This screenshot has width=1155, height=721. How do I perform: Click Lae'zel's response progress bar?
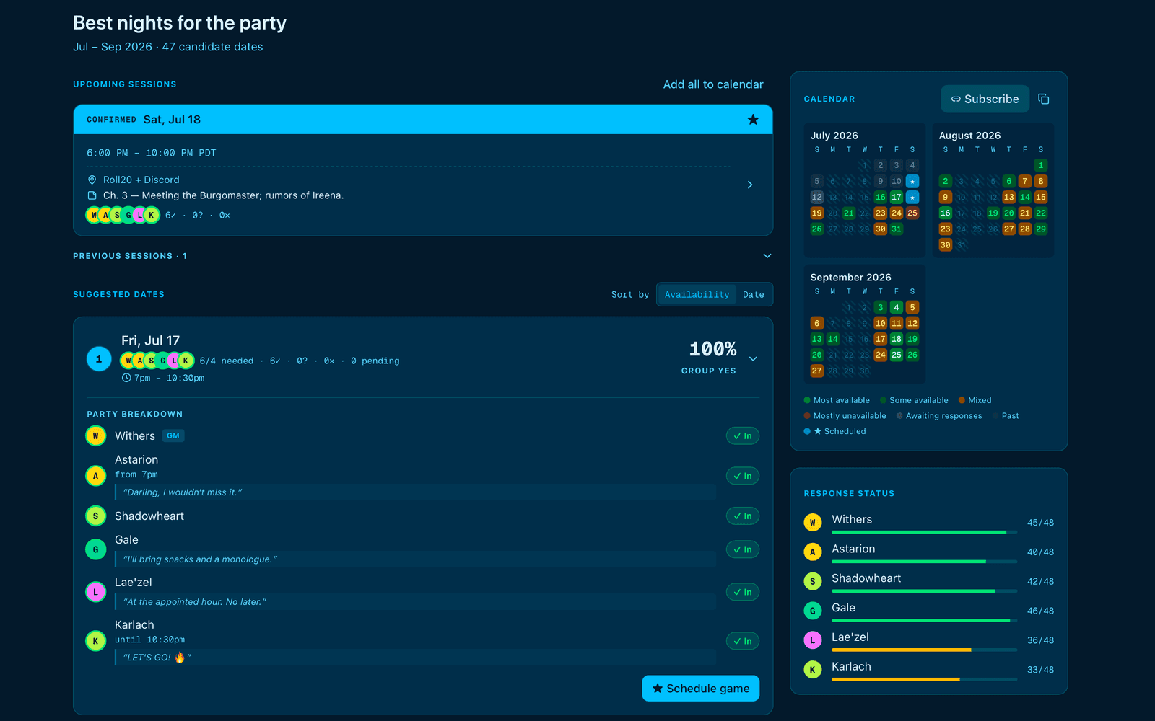(x=925, y=650)
